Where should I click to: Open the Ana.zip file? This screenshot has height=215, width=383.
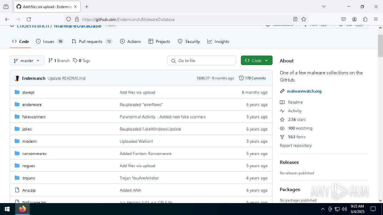(29, 190)
